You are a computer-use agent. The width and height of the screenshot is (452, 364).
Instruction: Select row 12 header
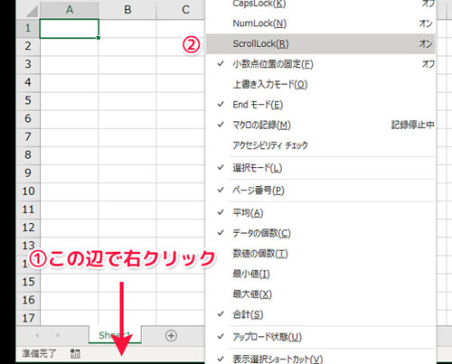[28, 228]
